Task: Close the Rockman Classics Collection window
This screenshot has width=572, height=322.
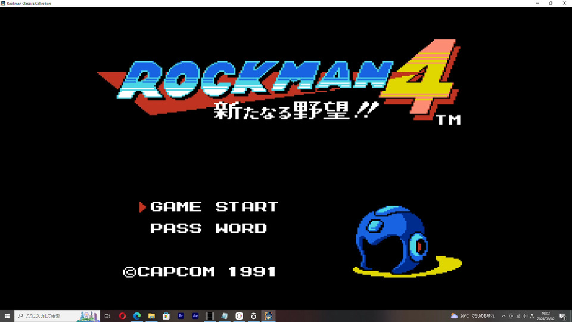Action: [x=564, y=4]
